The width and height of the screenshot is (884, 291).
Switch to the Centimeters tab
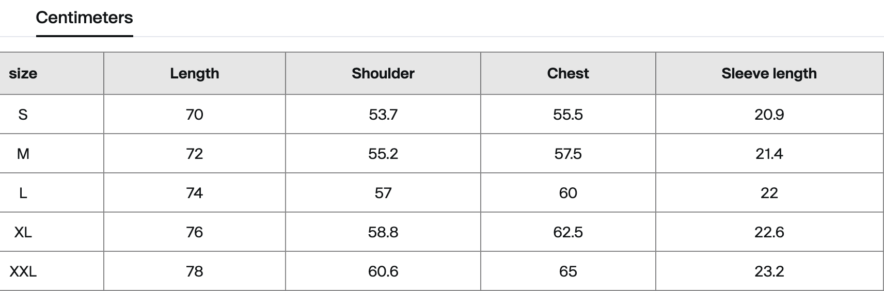coord(84,18)
